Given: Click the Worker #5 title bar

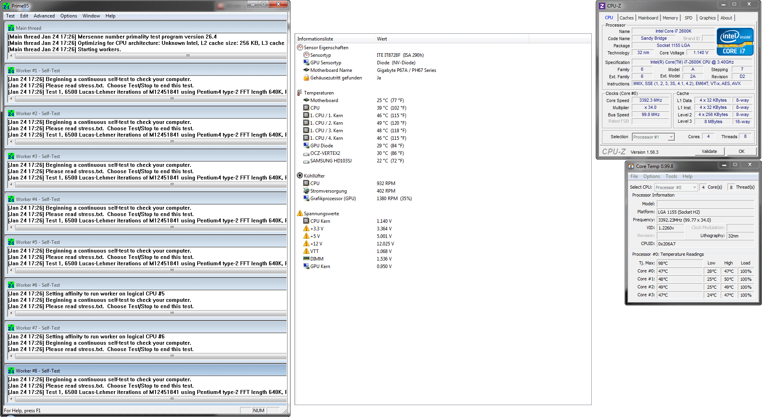Looking at the screenshot, I should (146, 242).
